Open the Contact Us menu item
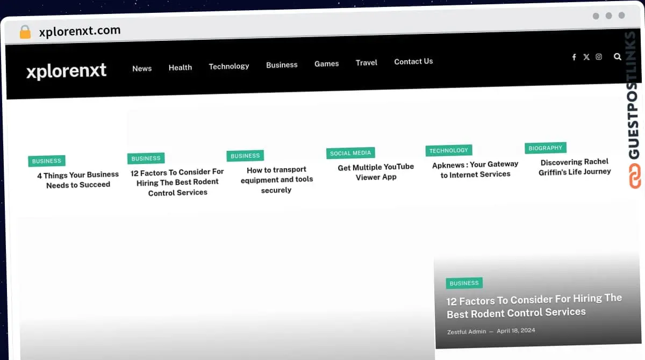The height and width of the screenshot is (360, 645). (413, 61)
